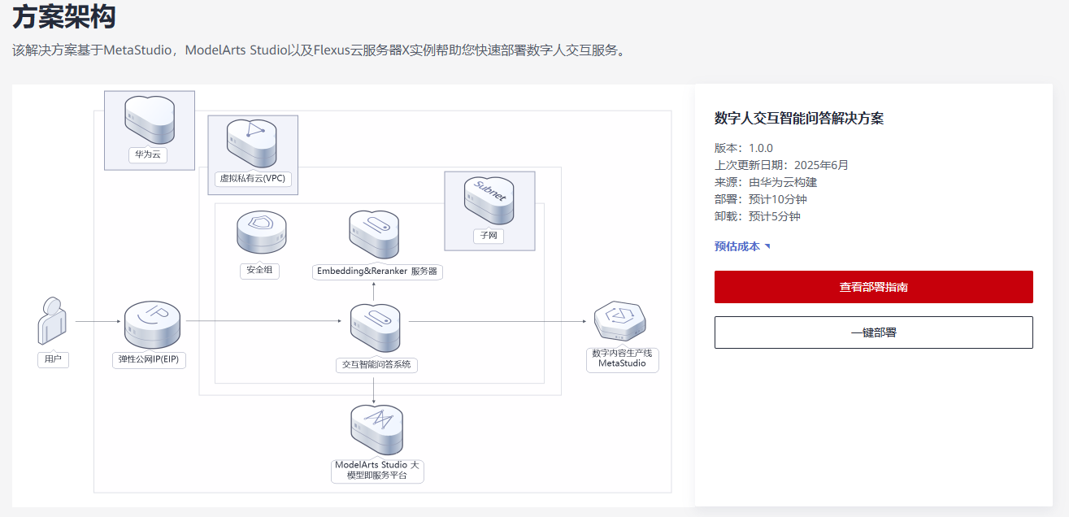Select the ModelArts Studio 大模型即服务平台 label
Viewport: 1069px width, 517px height.
[377, 471]
